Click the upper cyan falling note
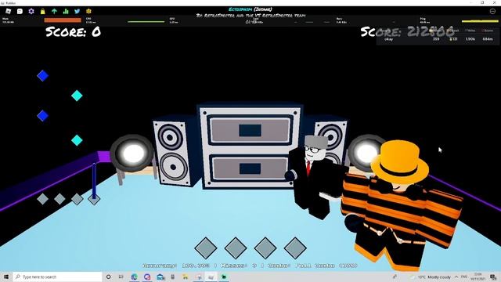Image resolution: width=501 pixels, height=282 pixels. tap(77, 96)
